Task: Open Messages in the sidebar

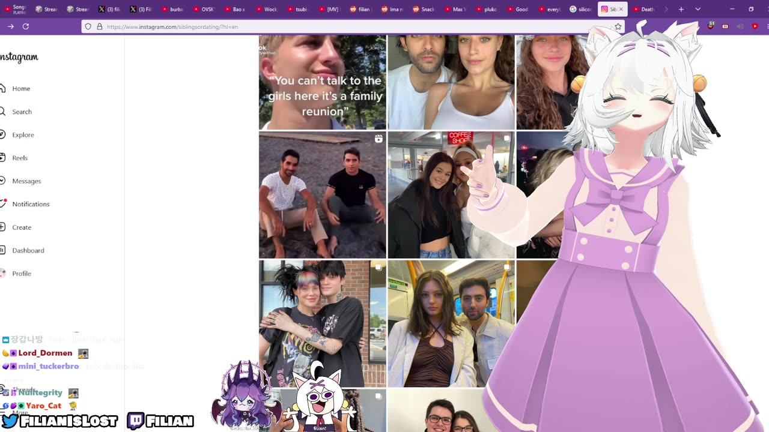Action: [26, 181]
